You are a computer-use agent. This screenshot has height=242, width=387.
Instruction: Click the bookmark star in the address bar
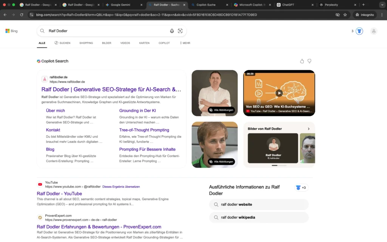[345, 15]
